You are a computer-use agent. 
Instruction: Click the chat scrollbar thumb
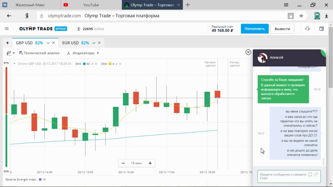pos(324,162)
